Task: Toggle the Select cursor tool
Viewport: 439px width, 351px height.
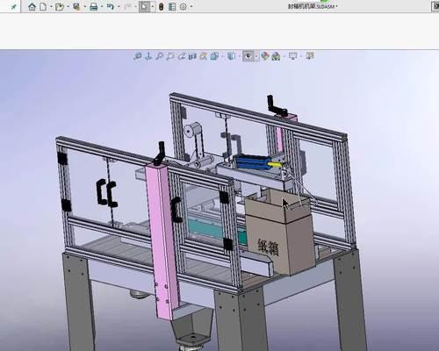Action: coord(144,7)
